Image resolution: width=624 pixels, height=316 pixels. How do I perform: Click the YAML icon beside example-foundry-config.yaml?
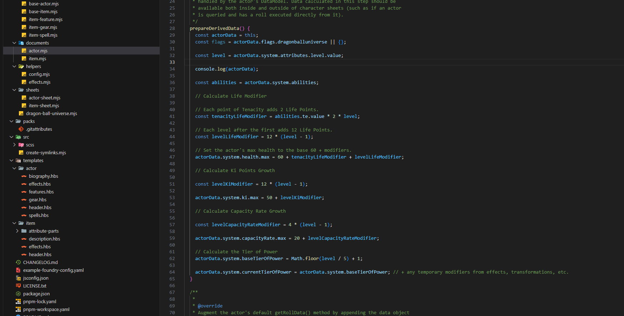[18, 270]
